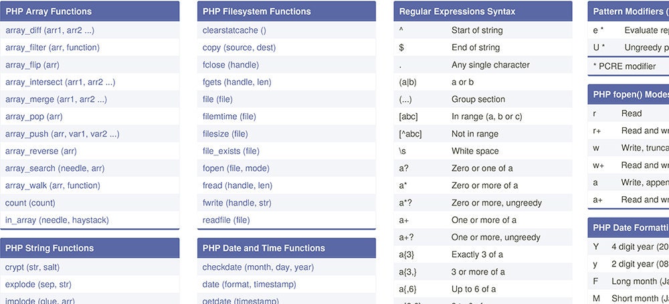Viewport: 669px width, 304px height.
Task: Click clearstatcache () entry
Action: pyautogui.click(x=286, y=30)
